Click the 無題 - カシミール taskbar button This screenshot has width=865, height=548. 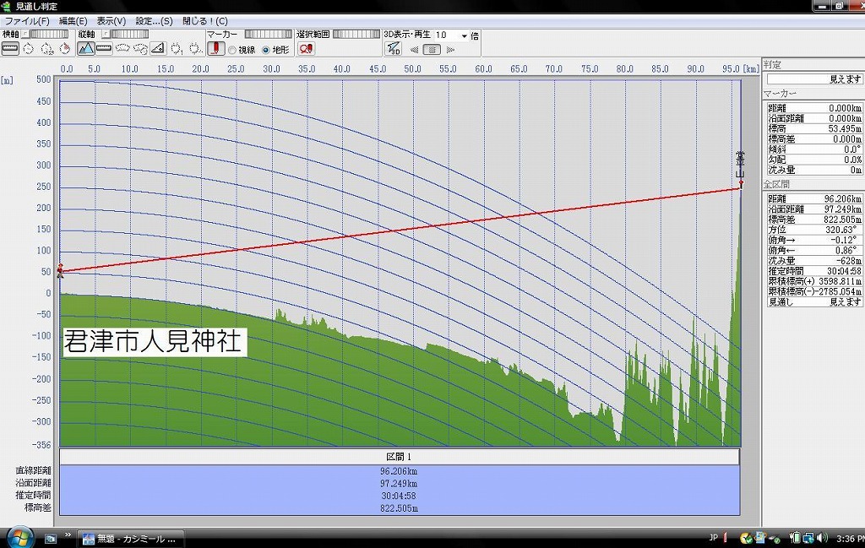click(x=130, y=539)
